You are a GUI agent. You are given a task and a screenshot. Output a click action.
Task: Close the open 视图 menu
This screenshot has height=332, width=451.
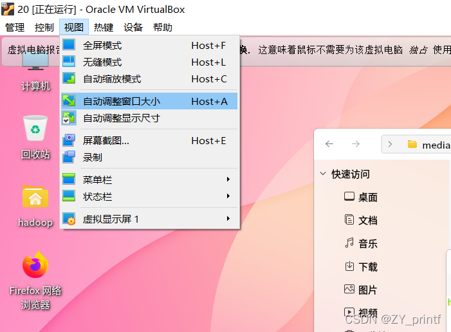[x=74, y=27]
